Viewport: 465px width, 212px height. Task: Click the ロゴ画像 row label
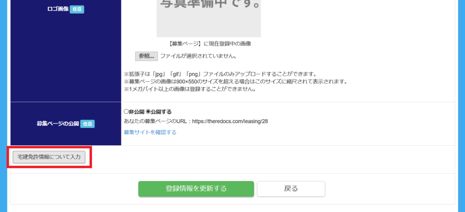click(58, 9)
